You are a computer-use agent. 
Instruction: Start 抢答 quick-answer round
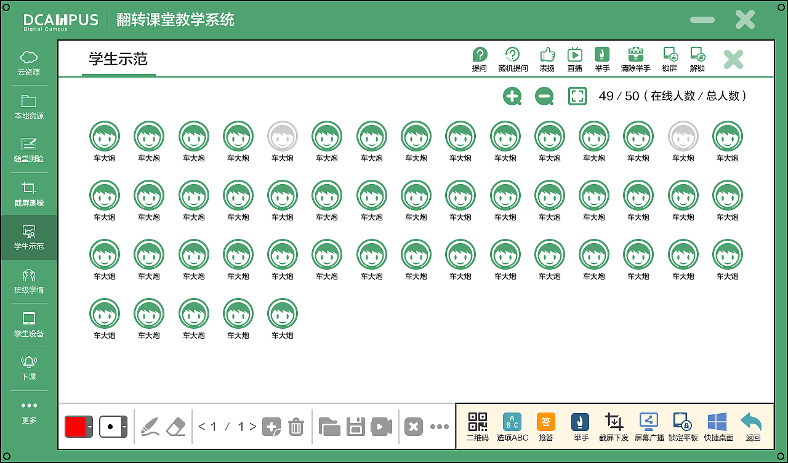tap(546, 427)
